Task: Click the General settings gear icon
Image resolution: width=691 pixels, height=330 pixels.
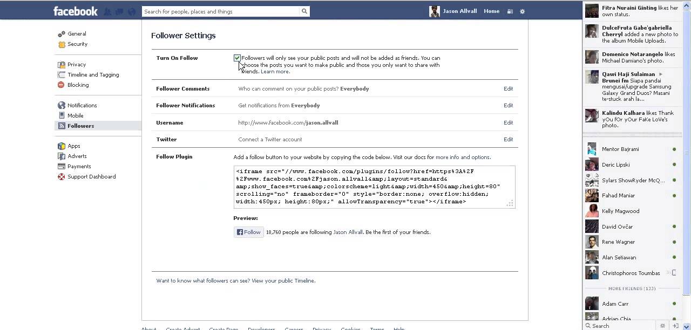Action: pyautogui.click(x=62, y=34)
